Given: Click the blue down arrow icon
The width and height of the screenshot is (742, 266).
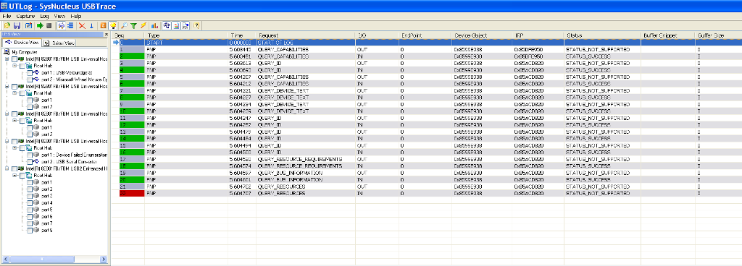Looking at the screenshot, I should (x=92, y=25).
